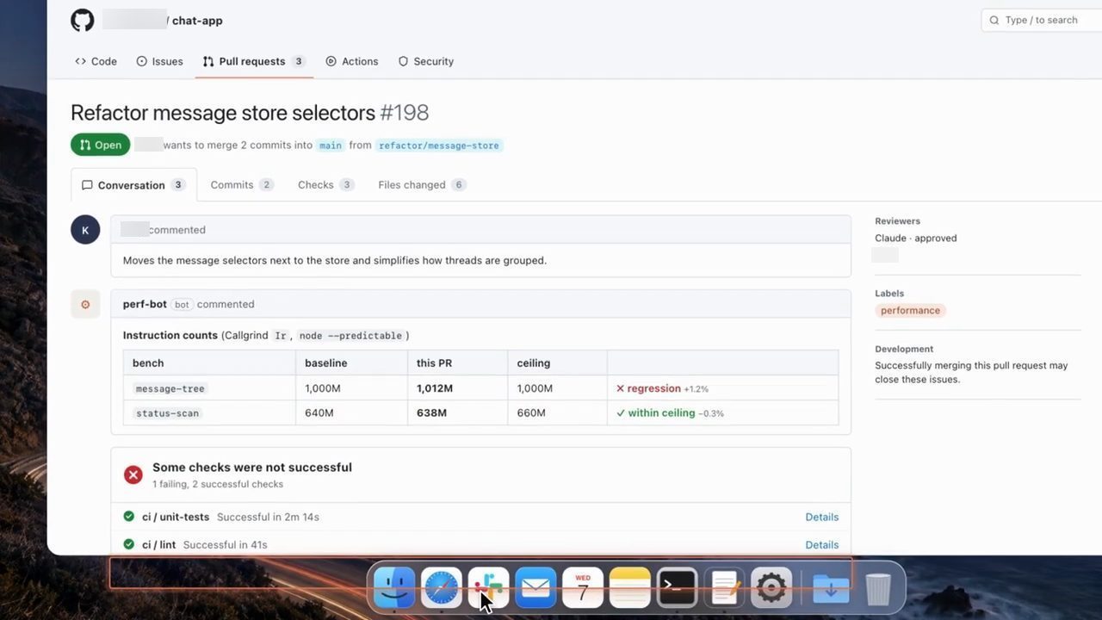The height and width of the screenshot is (620, 1102).
Task: Launch Safari from the dock
Action: 442,588
